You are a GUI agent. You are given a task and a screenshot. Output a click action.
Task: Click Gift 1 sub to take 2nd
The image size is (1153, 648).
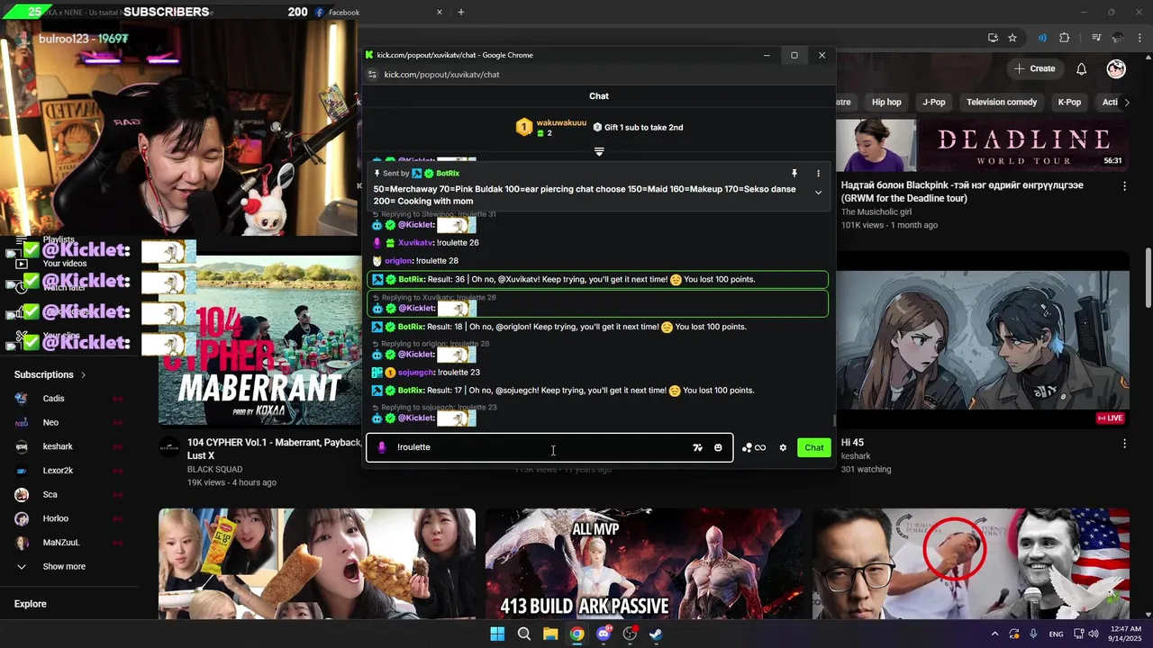click(x=638, y=127)
